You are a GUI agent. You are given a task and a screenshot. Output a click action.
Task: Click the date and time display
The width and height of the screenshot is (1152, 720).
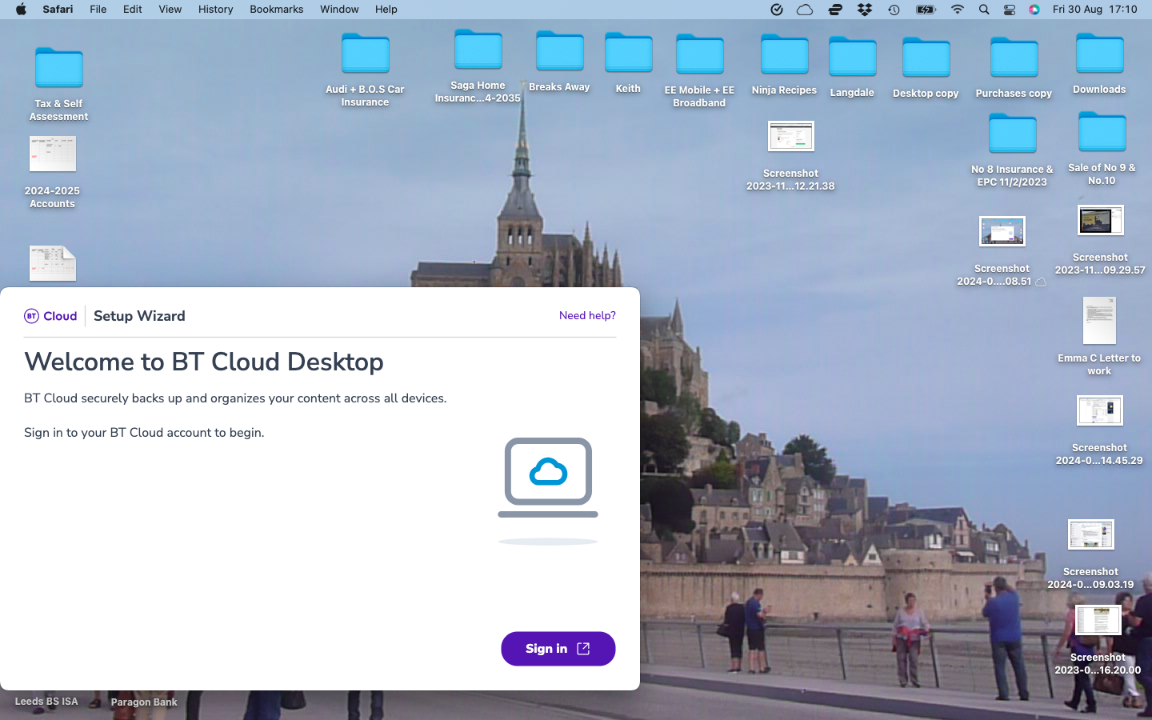tap(1095, 10)
